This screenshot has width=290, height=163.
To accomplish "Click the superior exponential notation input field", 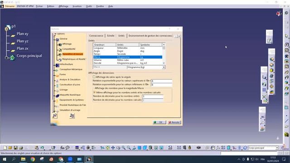I will 161,81.
